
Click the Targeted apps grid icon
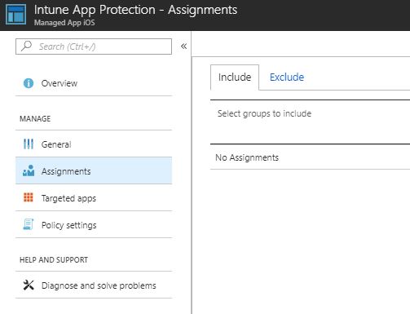click(x=29, y=197)
